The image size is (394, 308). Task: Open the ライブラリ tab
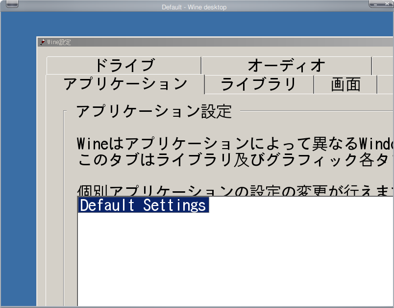[x=259, y=84]
